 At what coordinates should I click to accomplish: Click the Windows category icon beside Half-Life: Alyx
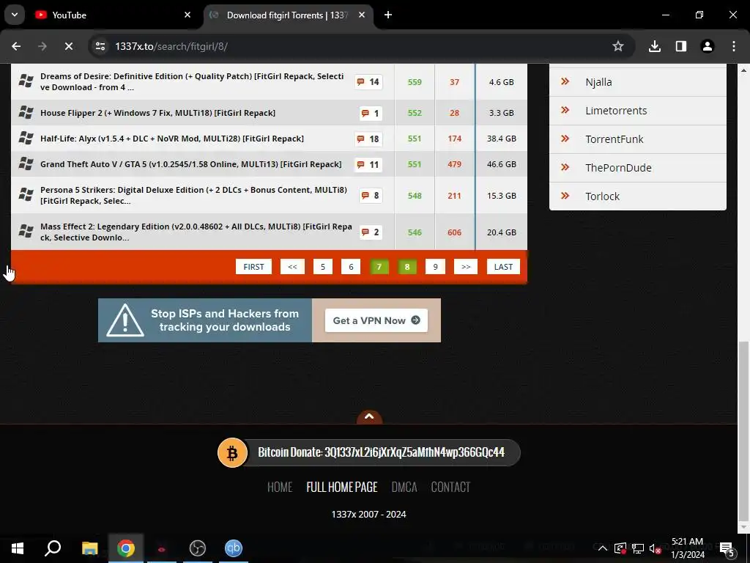(26, 139)
